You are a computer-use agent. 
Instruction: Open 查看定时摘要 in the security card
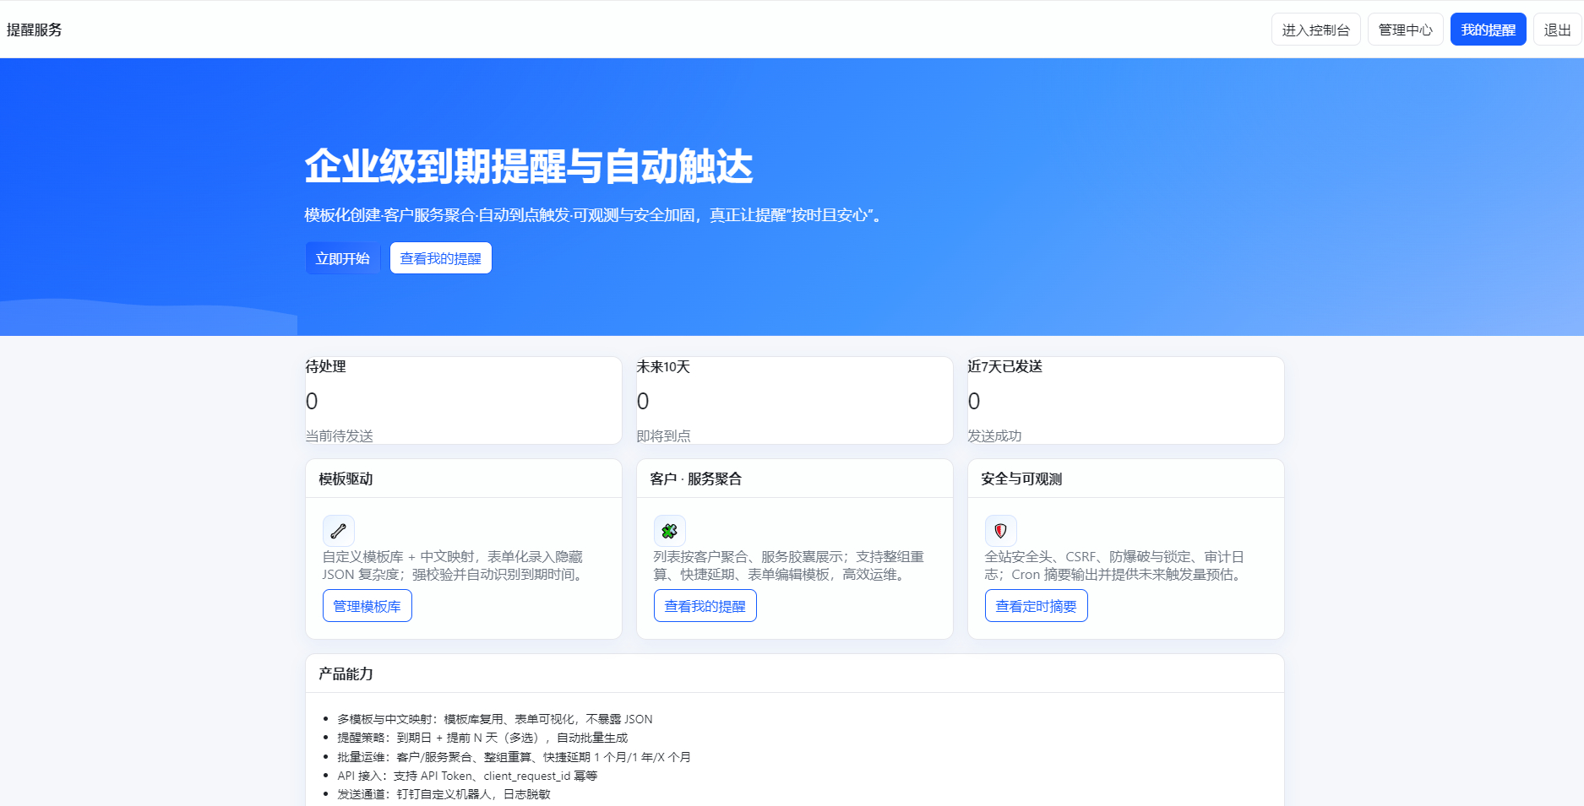(1036, 606)
